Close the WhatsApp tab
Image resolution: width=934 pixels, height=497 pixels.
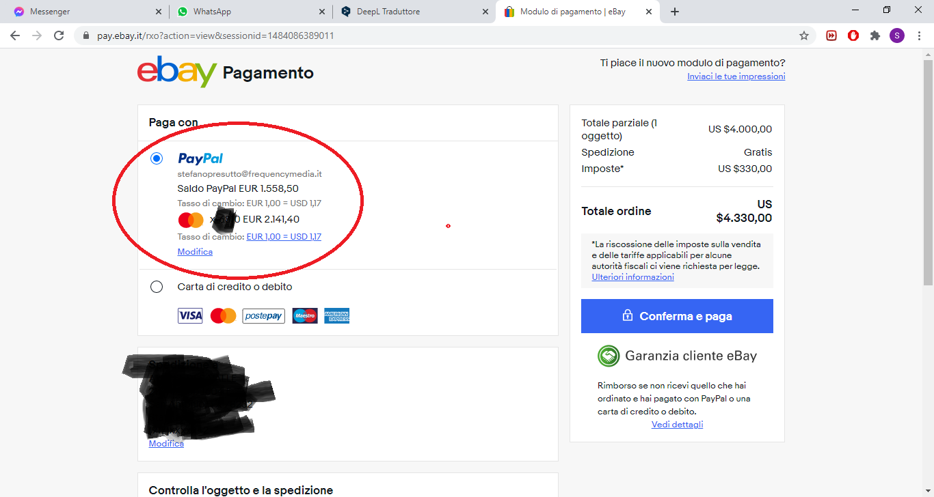tap(322, 12)
